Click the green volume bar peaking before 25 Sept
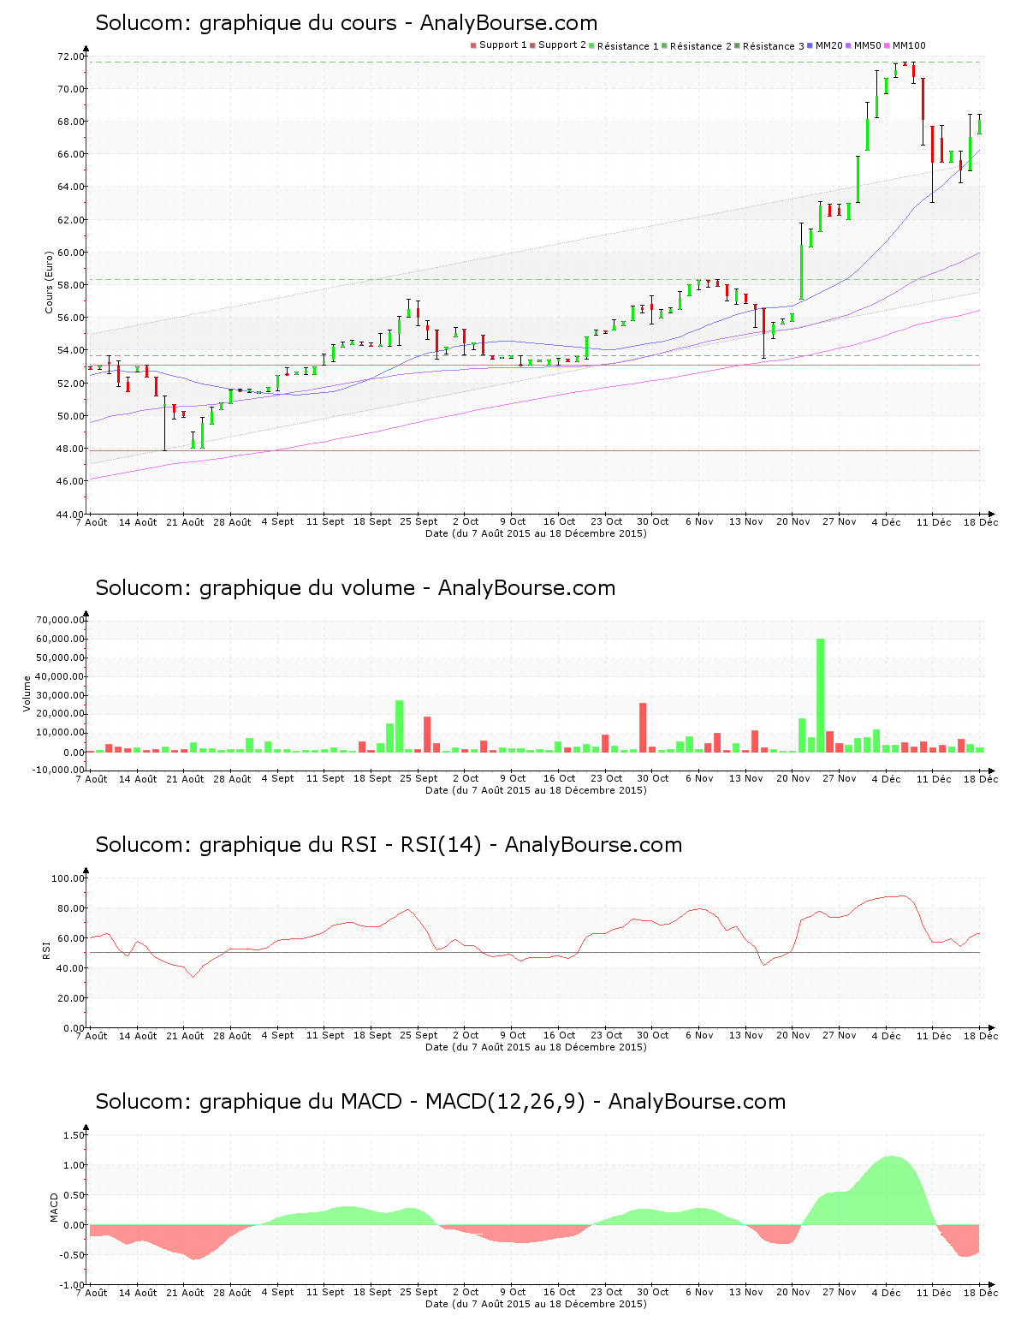1027x1327 pixels. (399, 726)
